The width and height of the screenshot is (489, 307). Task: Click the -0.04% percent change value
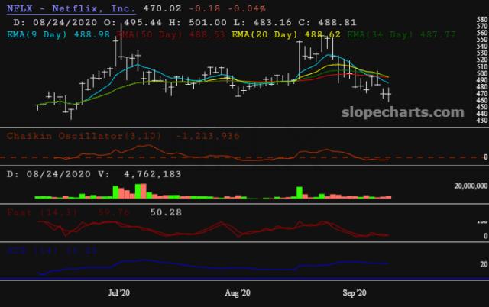point(247,8)
